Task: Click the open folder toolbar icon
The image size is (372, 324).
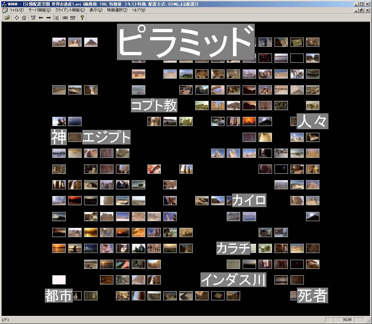Action: click(x=7, y=18)
